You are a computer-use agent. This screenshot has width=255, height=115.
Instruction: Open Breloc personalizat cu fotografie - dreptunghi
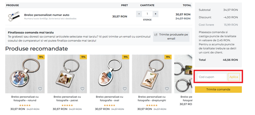tap(152, 99)
